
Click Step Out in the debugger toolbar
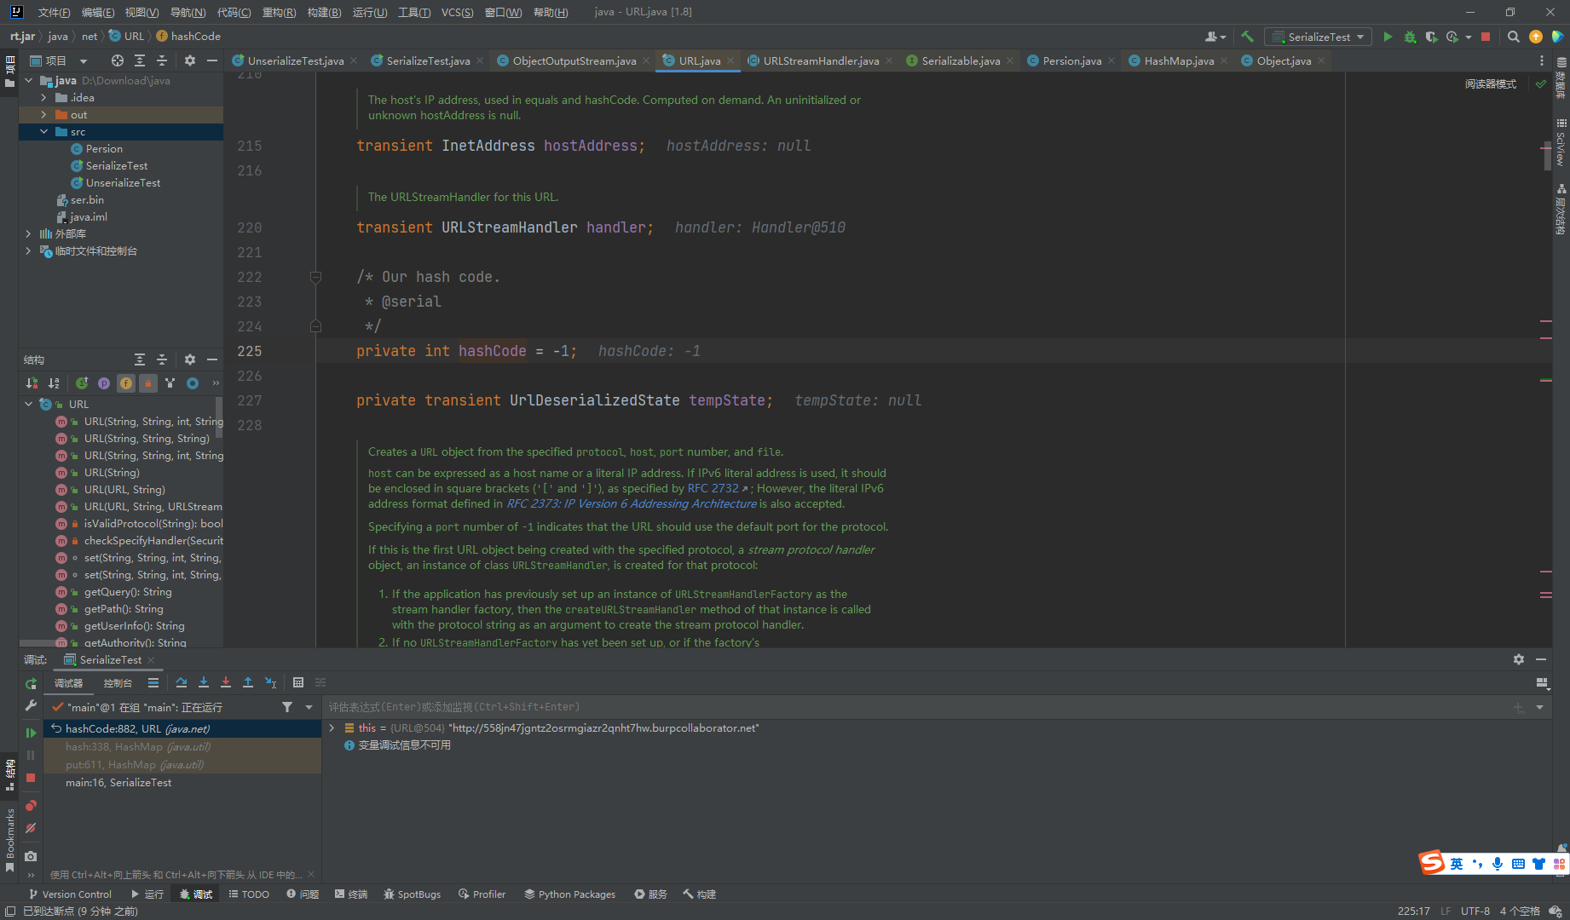pos(248,682)
